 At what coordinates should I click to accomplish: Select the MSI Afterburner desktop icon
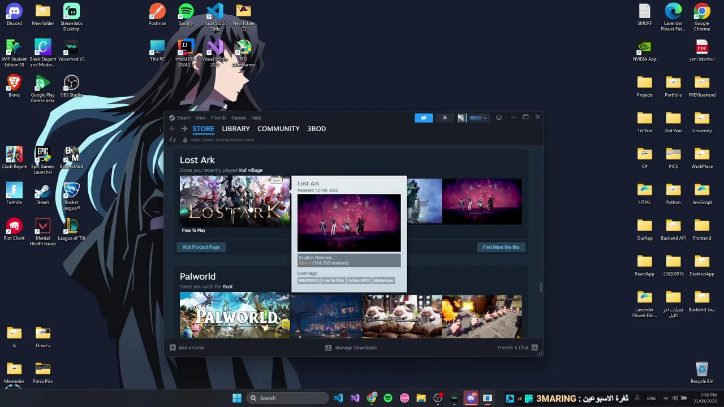tap(243, 53)
